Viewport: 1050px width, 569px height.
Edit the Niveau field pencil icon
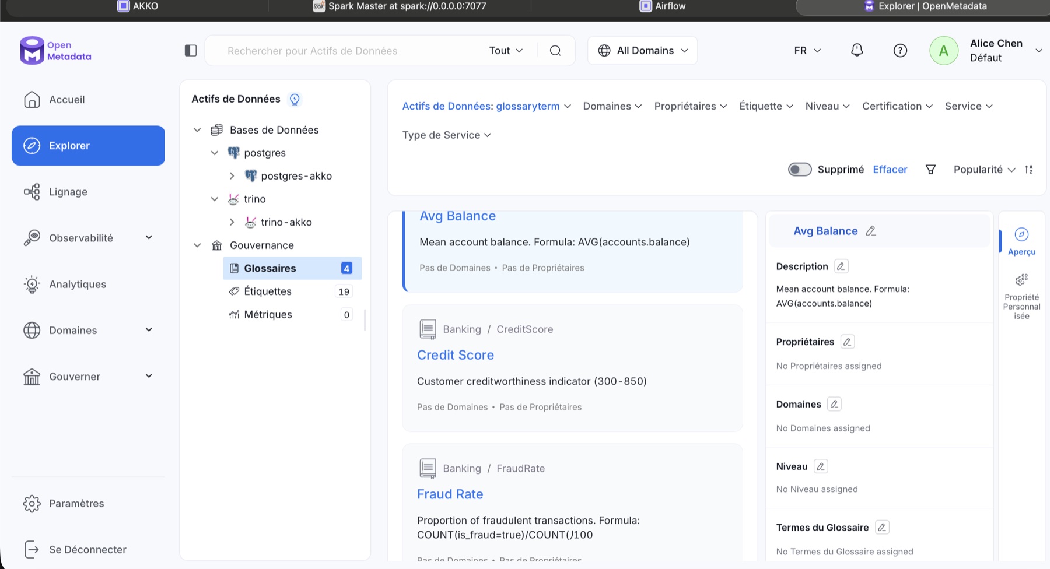(x=820, y=466)
